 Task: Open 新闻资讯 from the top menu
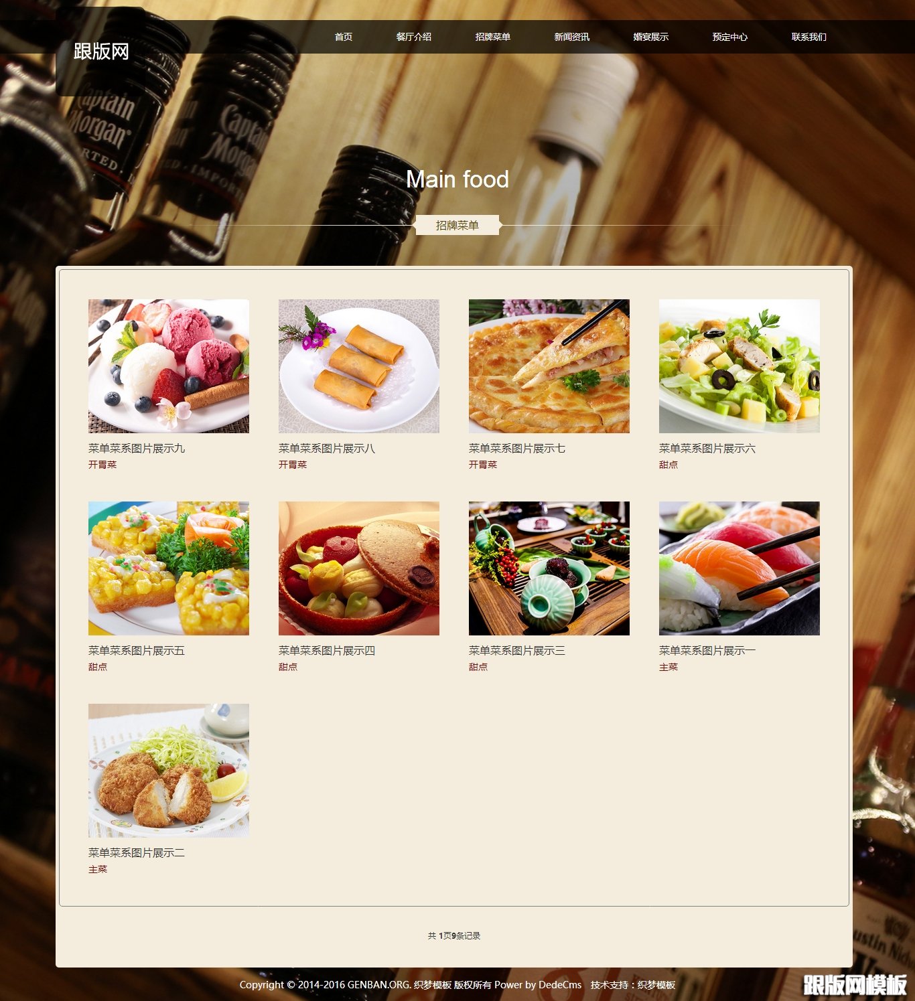point(572,37)
